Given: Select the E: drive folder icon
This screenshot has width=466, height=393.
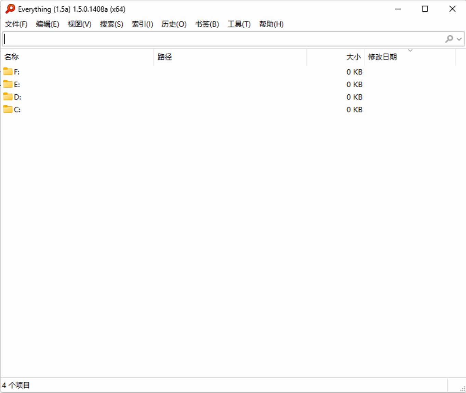Looking at the screenshot, I should [x=8, y=84].
